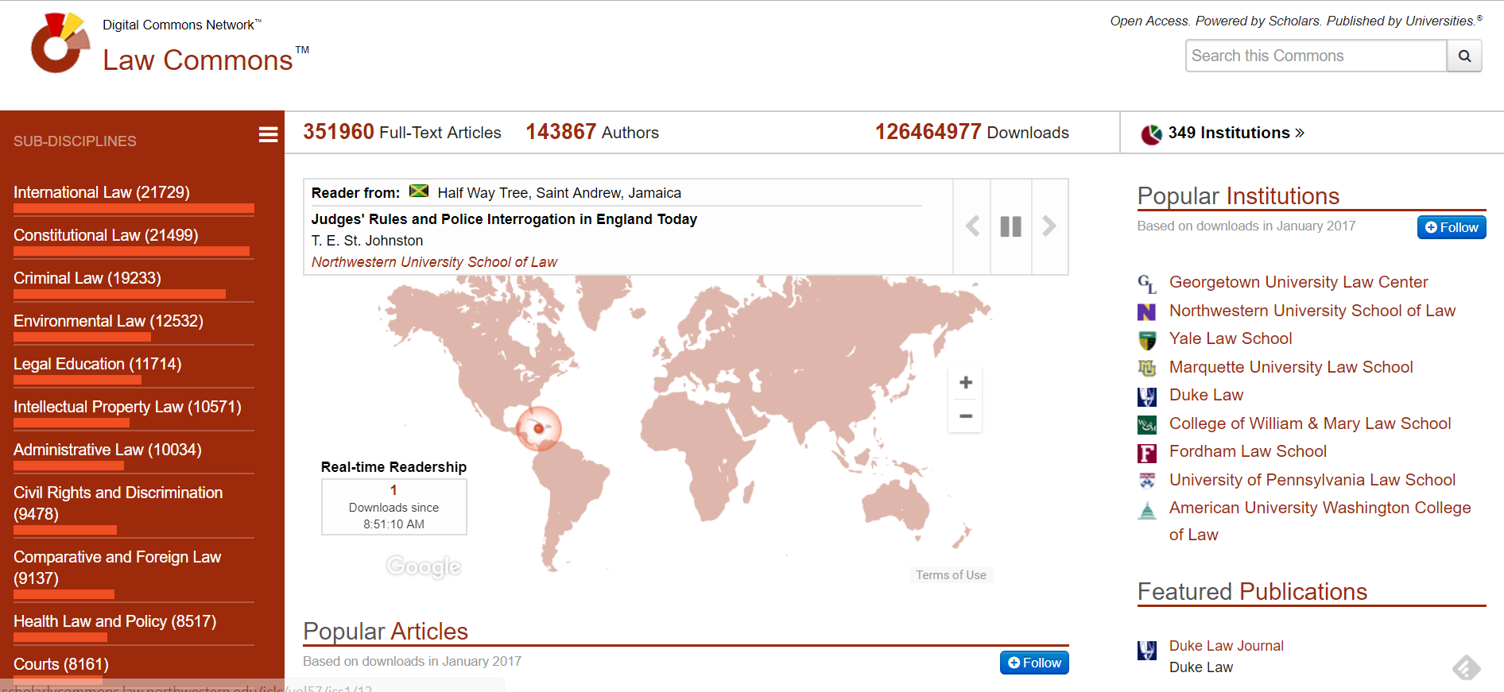
Task: Click the Yale Law School shield icon
Action: tap(1147, 340)
